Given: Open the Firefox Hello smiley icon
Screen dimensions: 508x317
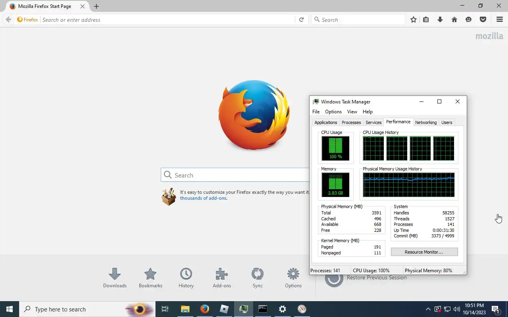Looking at the screenshot, I should 468,19.
